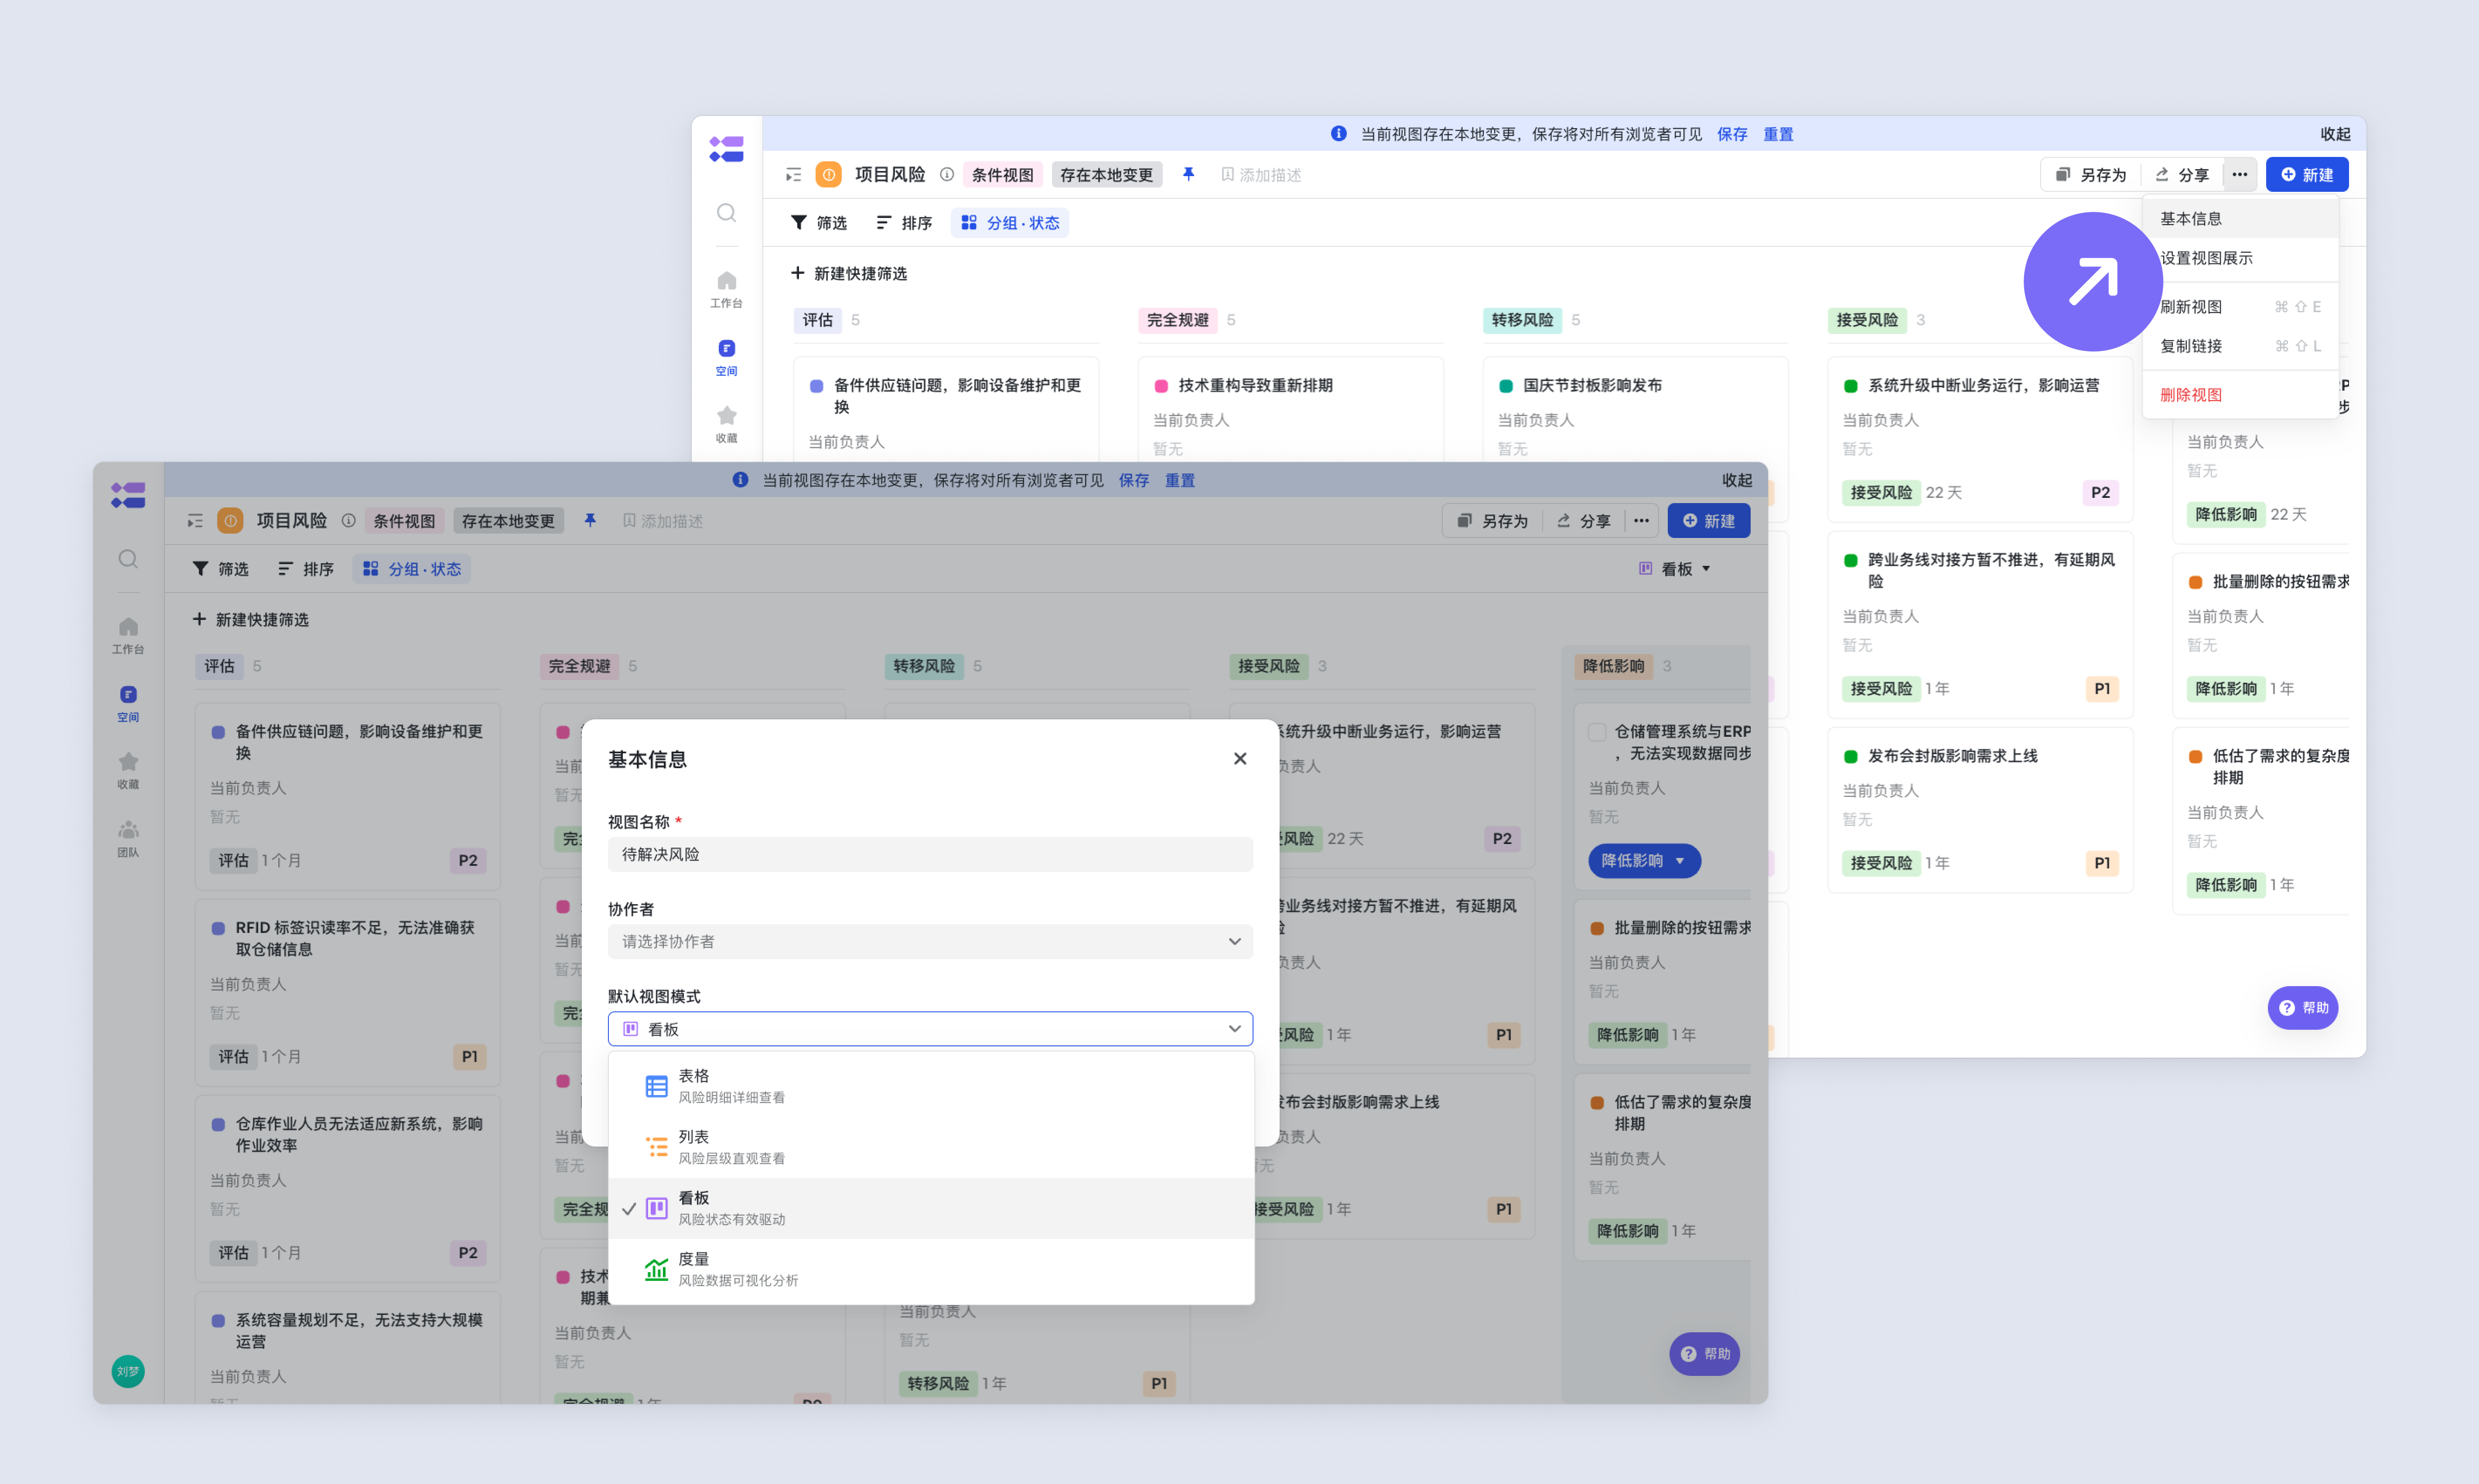
Task: Choose 刷新视图 from the menu
Action: 2240,307
